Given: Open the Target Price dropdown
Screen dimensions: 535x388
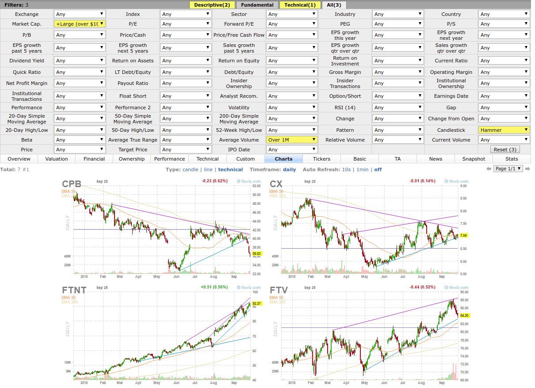Looking at the screenshot, I should pos(186,150).
